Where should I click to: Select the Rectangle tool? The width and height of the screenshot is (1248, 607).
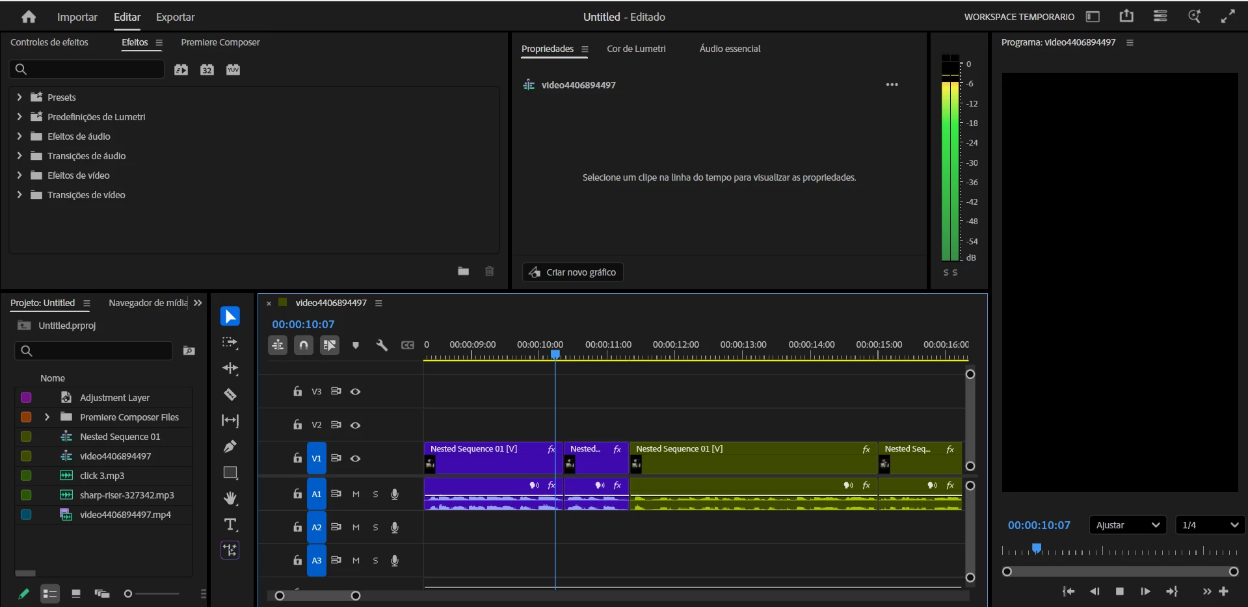tap(230, 472)
